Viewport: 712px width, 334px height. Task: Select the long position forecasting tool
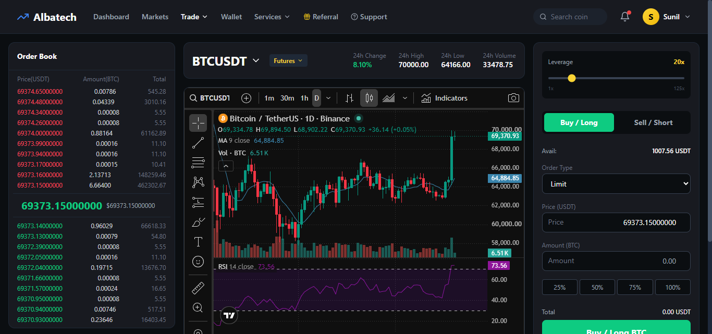(198, 202)
